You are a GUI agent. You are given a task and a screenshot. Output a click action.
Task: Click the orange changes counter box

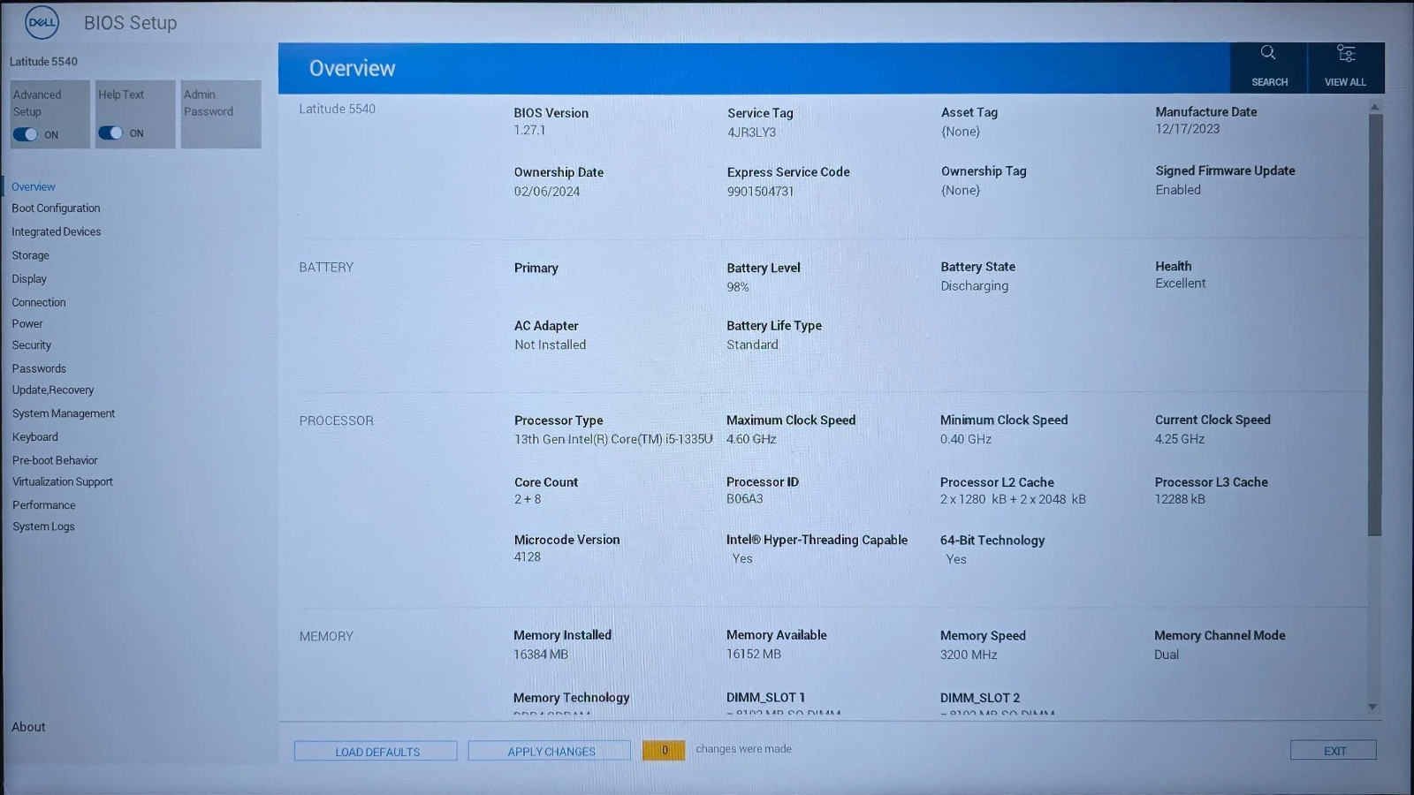click(x=664, y=750)
